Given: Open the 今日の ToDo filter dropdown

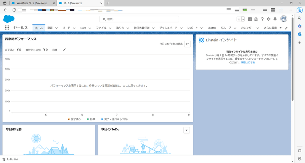Looking at the screenshot, I should point(186,130).
